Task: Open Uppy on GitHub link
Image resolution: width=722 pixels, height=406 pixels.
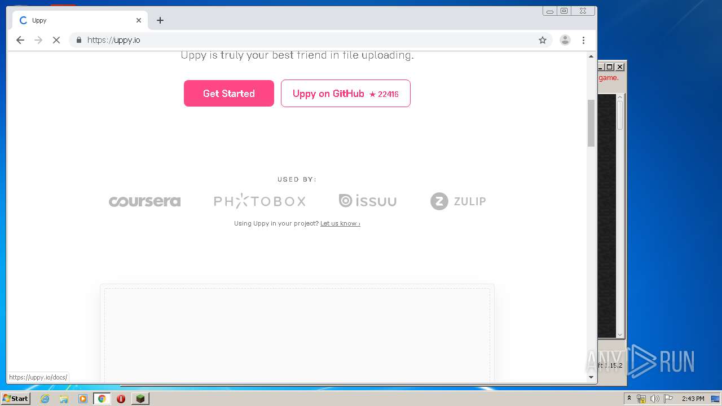Action: pos(346,94)
